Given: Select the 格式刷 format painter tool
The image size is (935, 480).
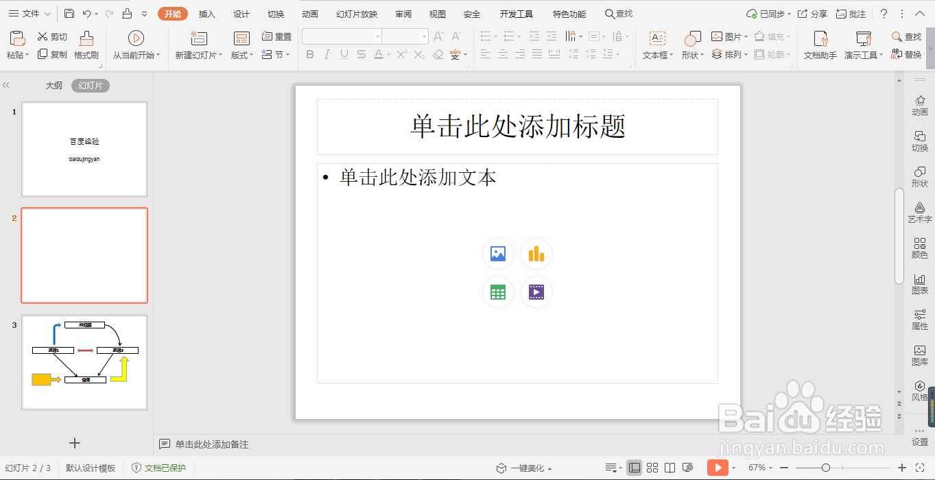Looking at the screenshot, I should [x=86, y=45].
